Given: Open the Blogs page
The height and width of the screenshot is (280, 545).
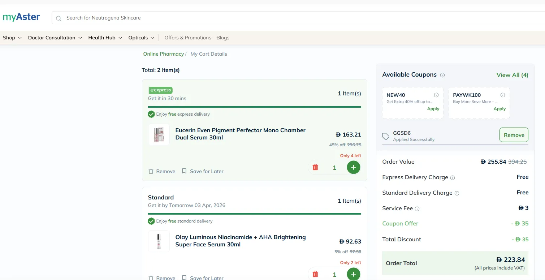Looking at the screenshot, I should [x=223, y=38].
